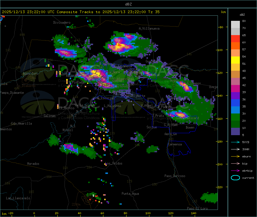The image size is (257, 217).
Task: Click the magenta eb+bip arrow in legend
Action: (x=235, y=171)
